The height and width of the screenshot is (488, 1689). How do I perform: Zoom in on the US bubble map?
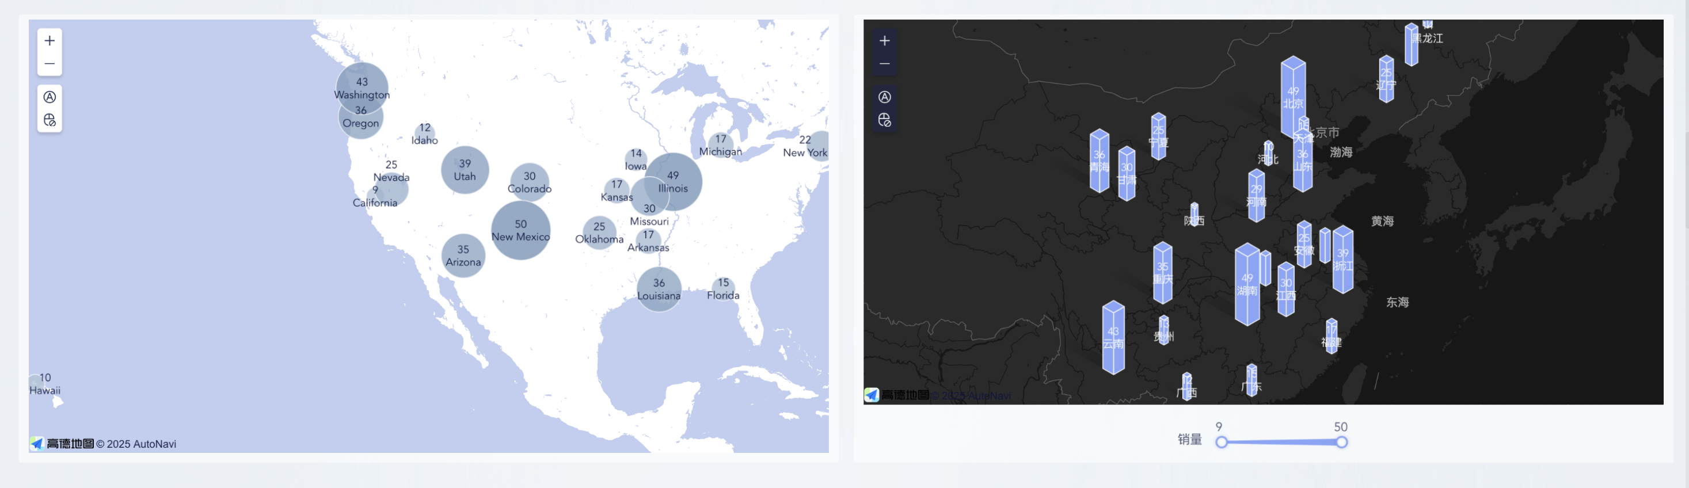[x=49, y=41]
